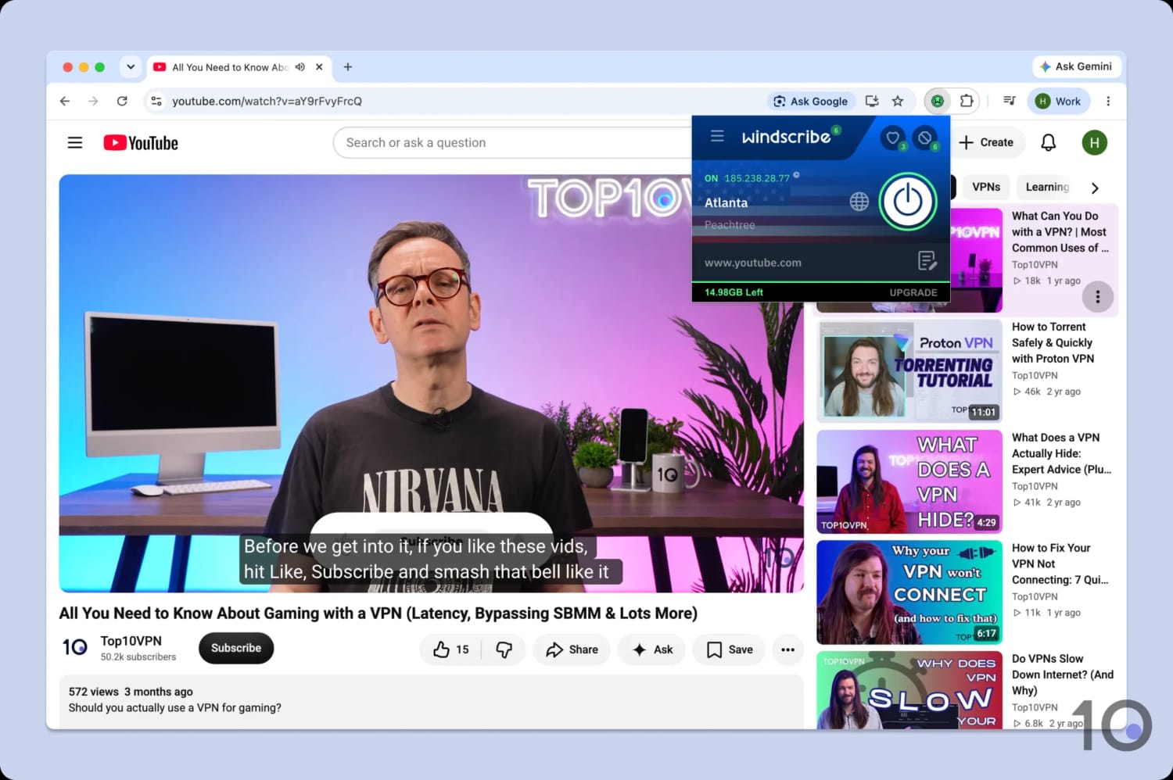
Task: Open the Work profile menu
Action: (x=1058, y=101)
